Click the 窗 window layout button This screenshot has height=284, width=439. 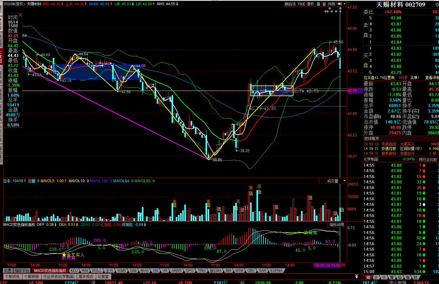[x=324, y=4]
